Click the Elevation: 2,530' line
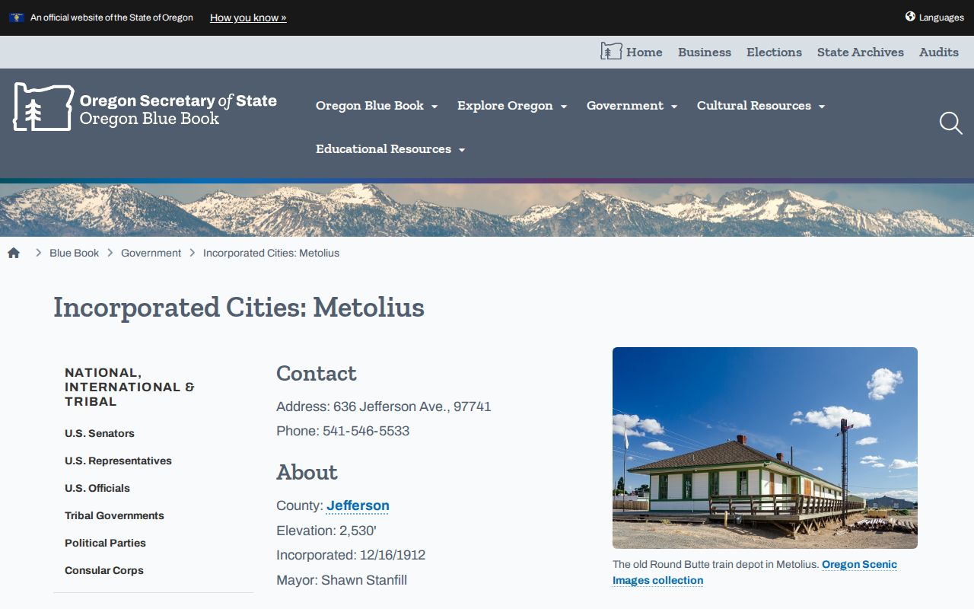Image resolution: width=974 pixels, height=609 pixels. click(326, 531)
